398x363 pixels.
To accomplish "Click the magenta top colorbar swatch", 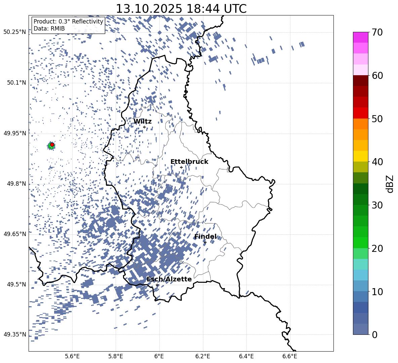I will point(361,38).
